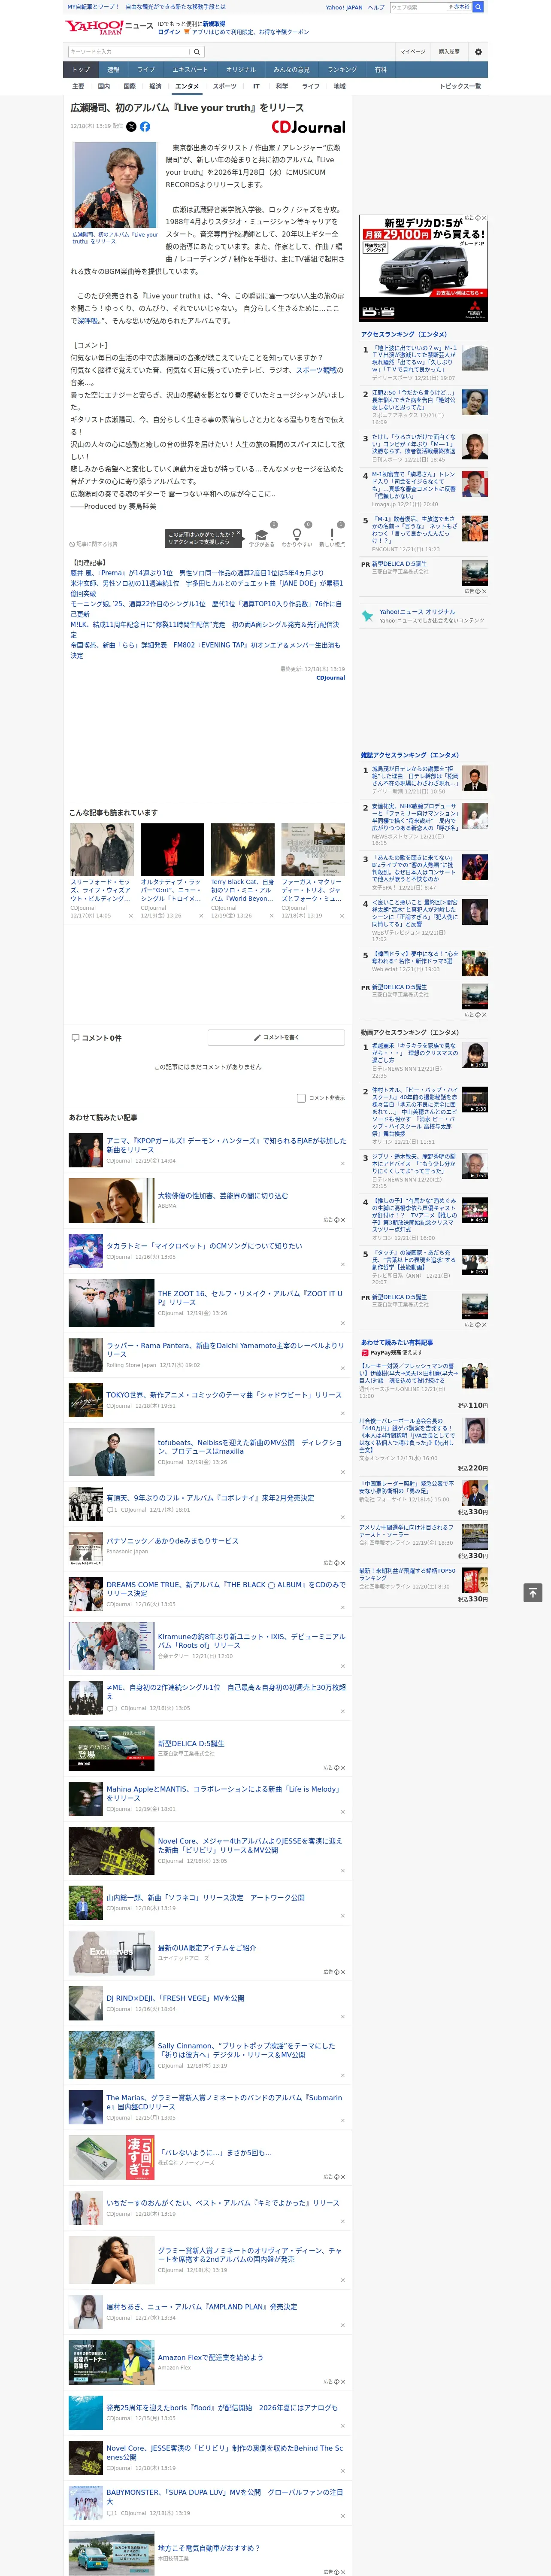The image size is (551, 2576).
Task: Open the 帝国喫茶 新曲「らら」 related link
Action: 205,650
